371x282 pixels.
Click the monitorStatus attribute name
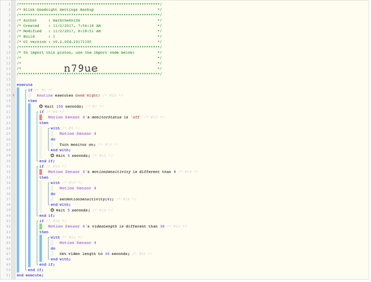(x=107, y=117)
